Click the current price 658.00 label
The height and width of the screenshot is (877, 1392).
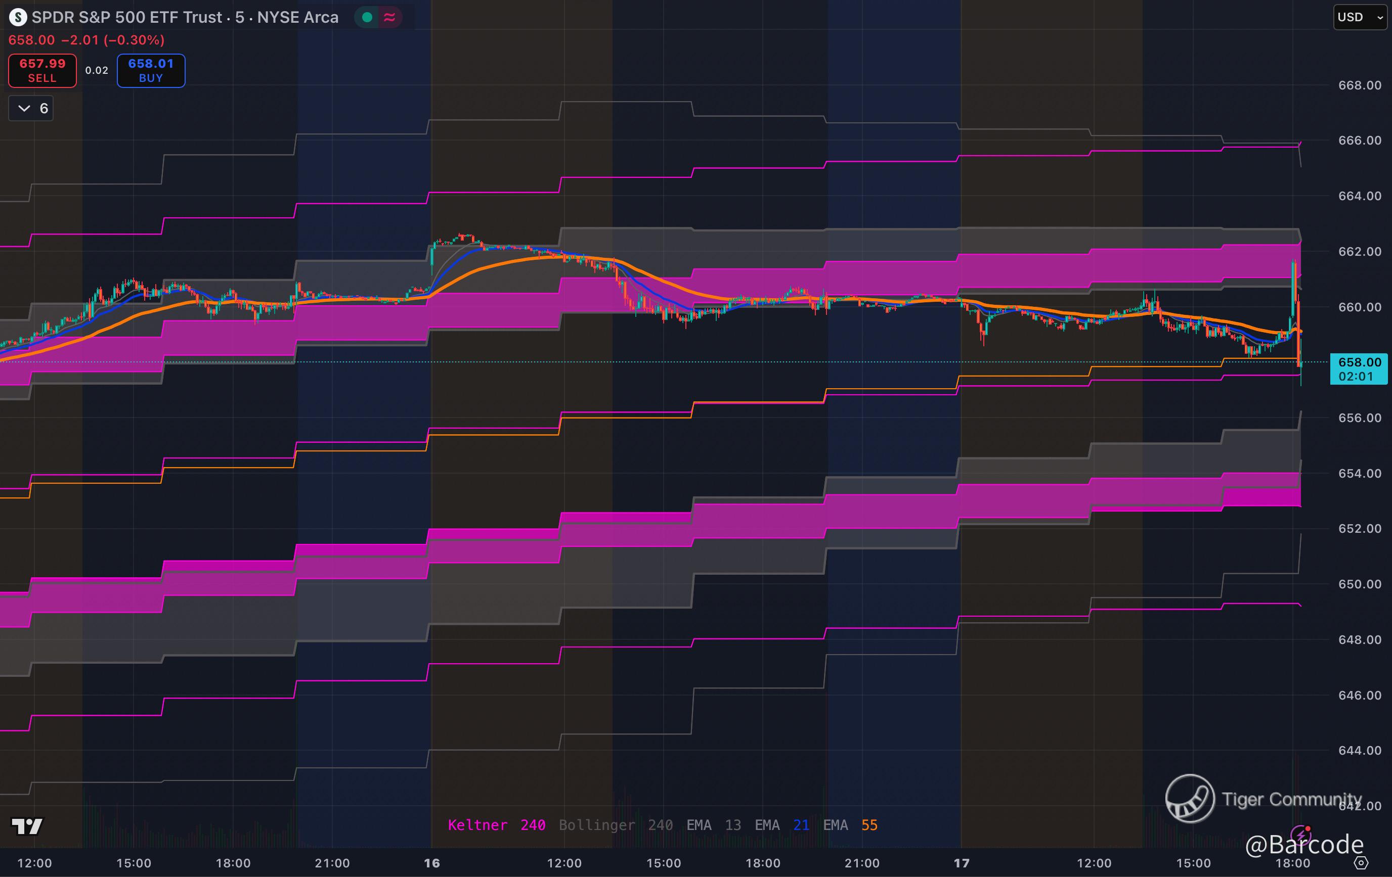(x=1360, y=363)
